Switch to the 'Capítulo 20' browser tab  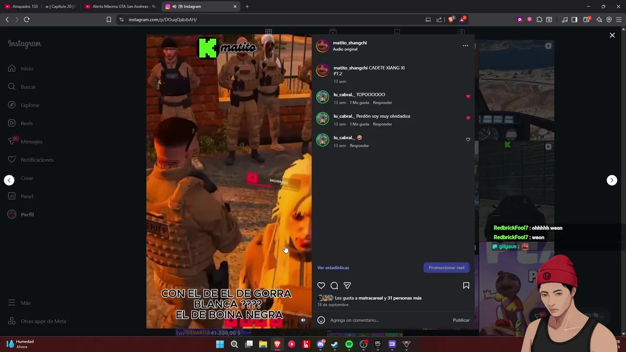point(61,6)
